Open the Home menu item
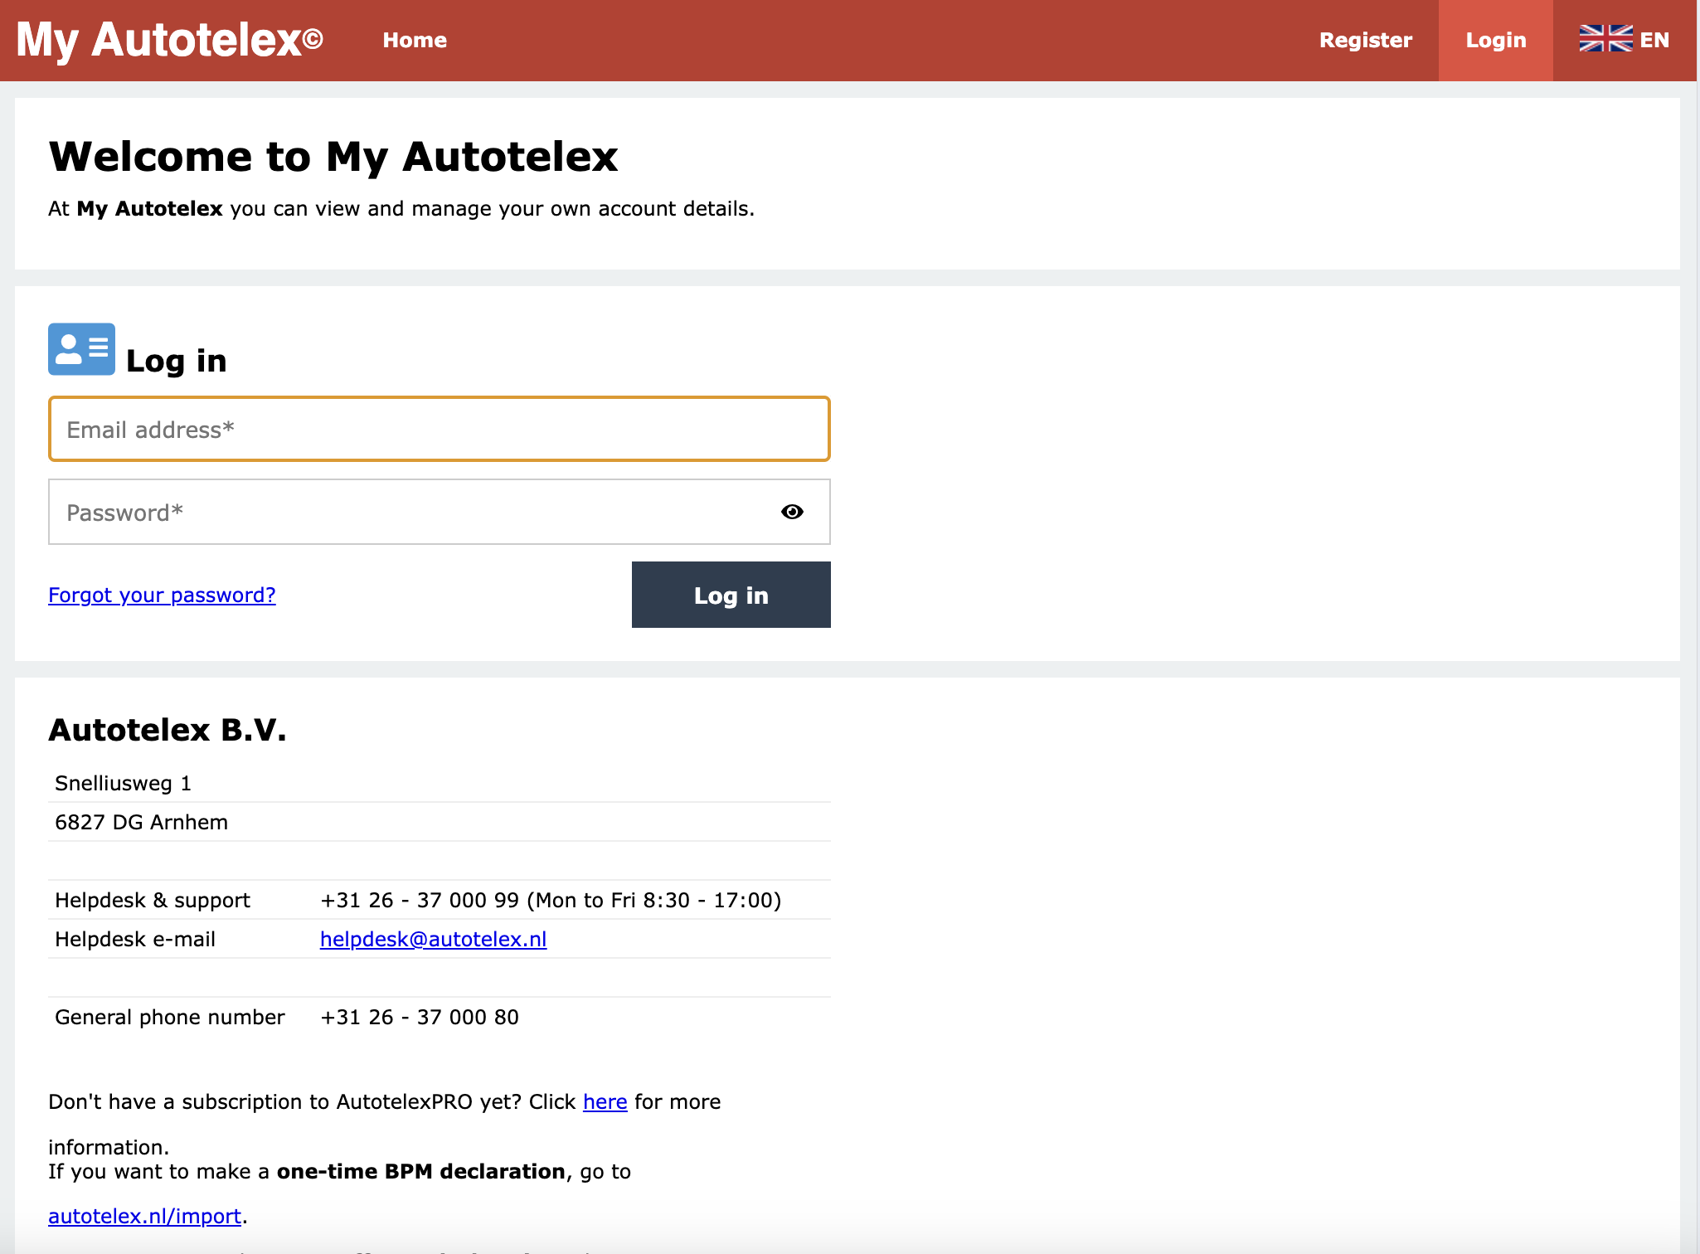The height and width of the screenshot is (1254, 1700). click(415, 40)
